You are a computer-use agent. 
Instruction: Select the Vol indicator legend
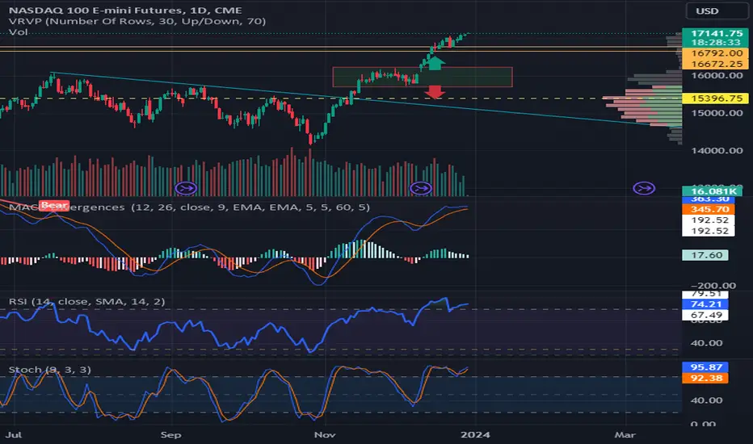[x=19, y=32]
